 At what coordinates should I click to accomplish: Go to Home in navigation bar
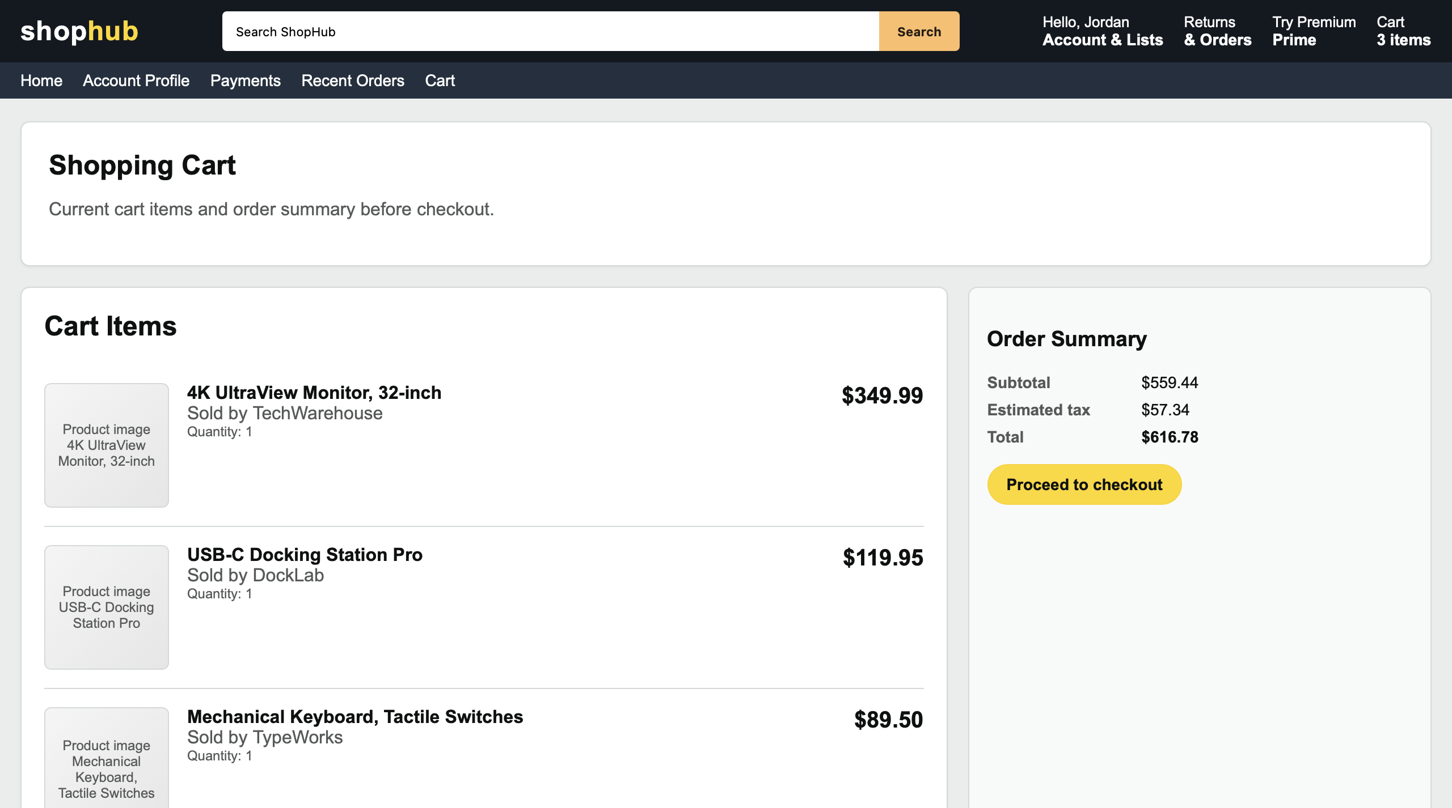[x=41, y=80]
